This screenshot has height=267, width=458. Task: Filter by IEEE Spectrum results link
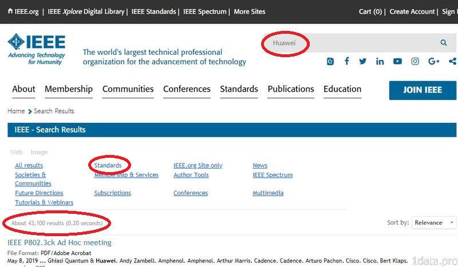273,175
